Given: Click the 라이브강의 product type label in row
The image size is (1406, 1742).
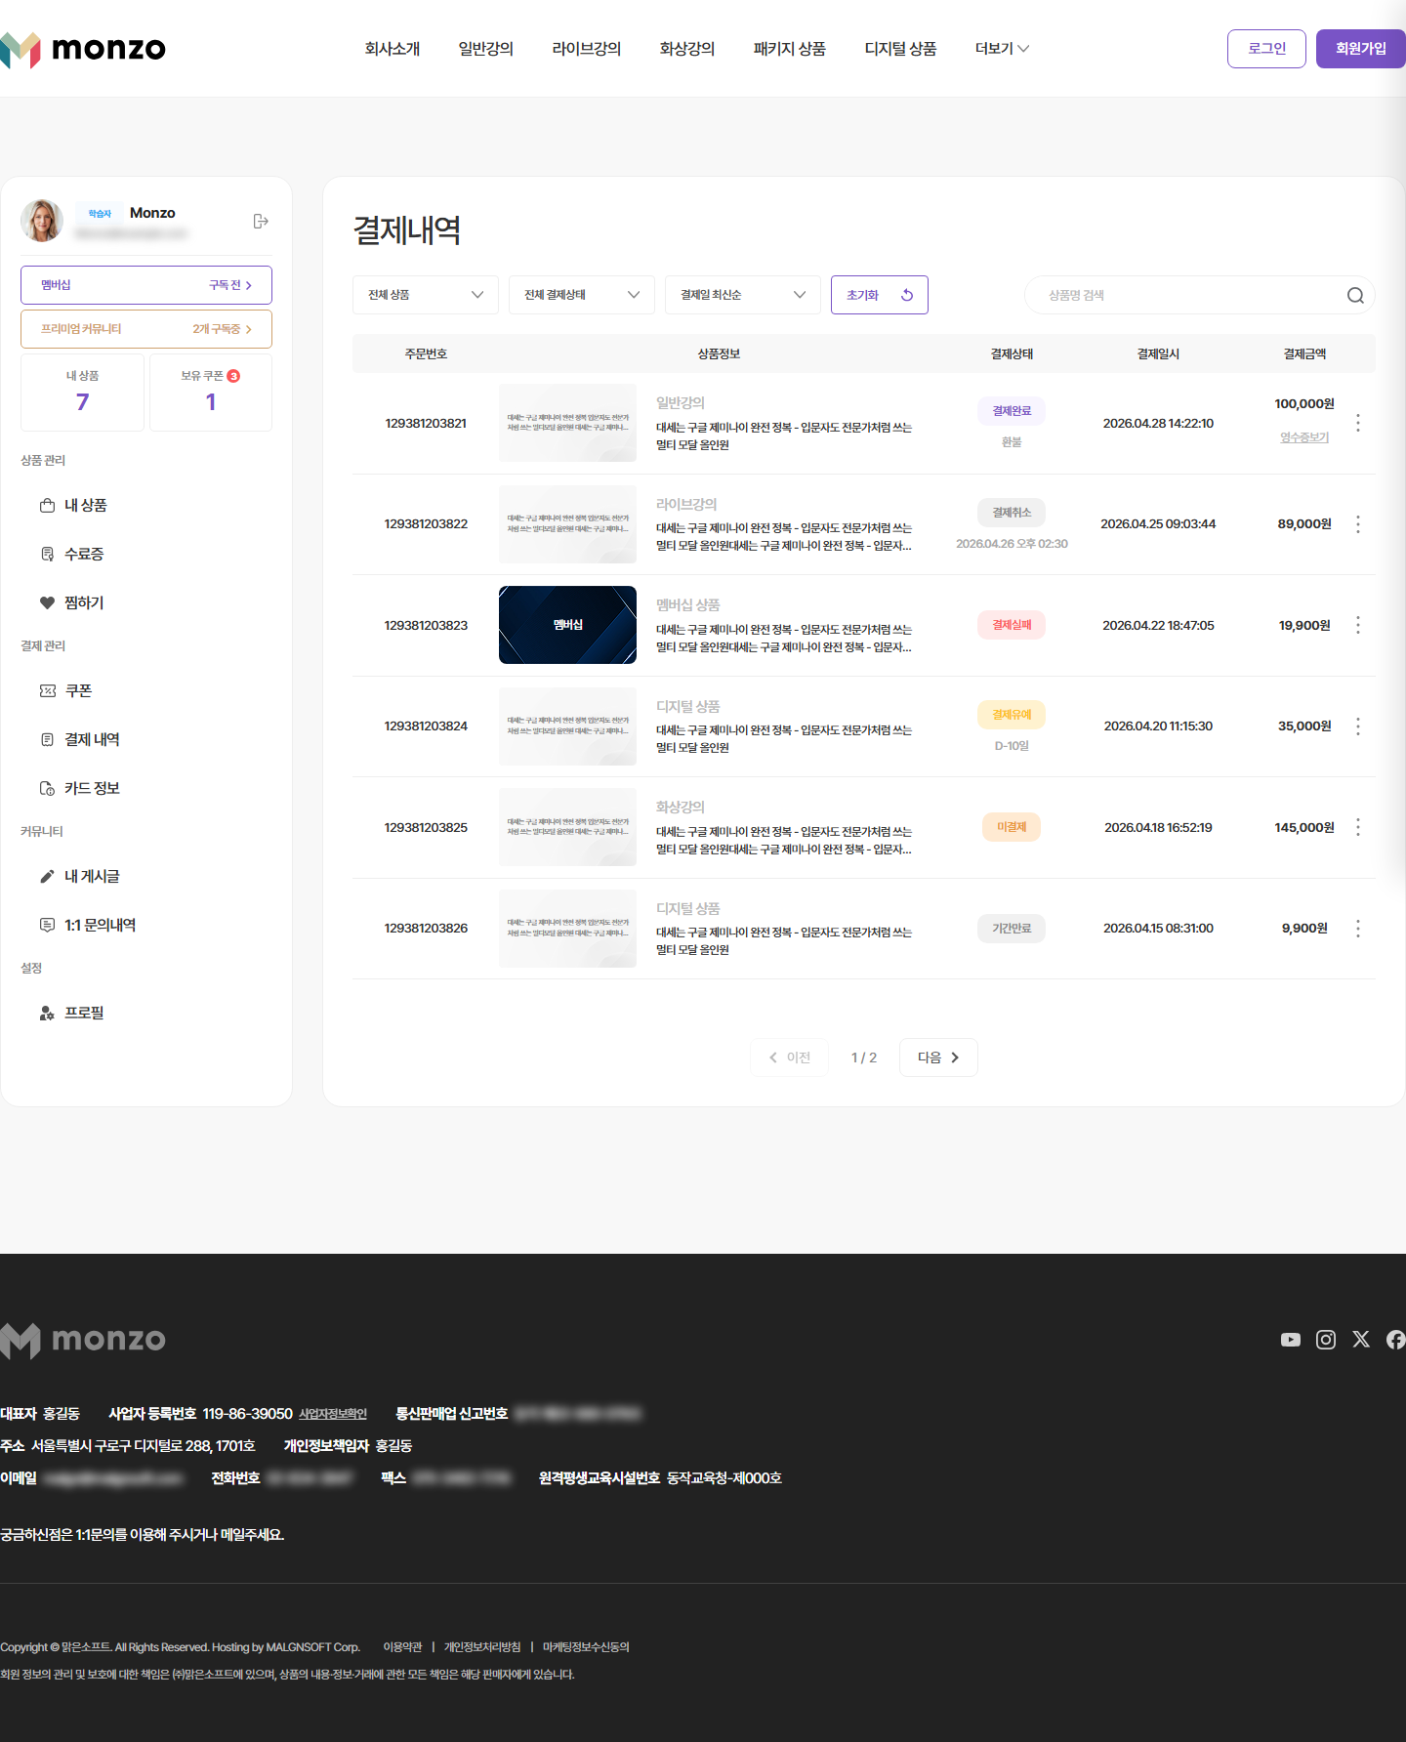Looking at the screenshot, I should [x=686, y=505].
